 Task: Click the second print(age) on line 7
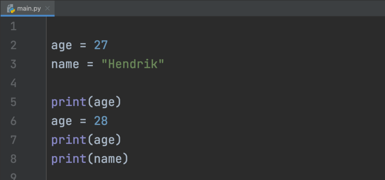point(86,140)
